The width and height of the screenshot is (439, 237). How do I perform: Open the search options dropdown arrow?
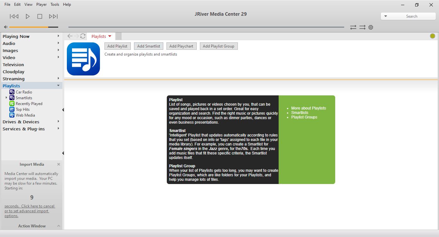(x=386, y=16)
